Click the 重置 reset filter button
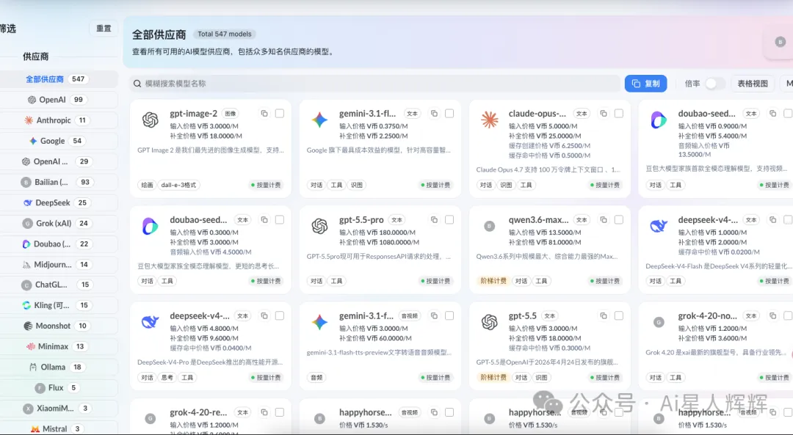The image size is (793, 435). click(104, 29)
